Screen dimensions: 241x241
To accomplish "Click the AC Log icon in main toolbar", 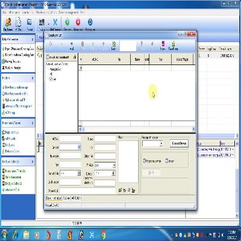I will 19,24.
